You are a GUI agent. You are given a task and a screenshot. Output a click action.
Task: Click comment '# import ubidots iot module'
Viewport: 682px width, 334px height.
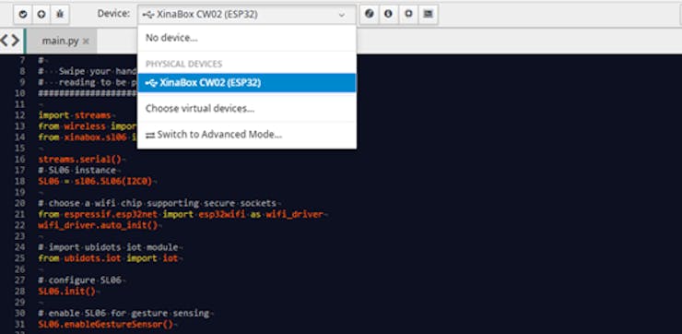[x=109, y=247]
